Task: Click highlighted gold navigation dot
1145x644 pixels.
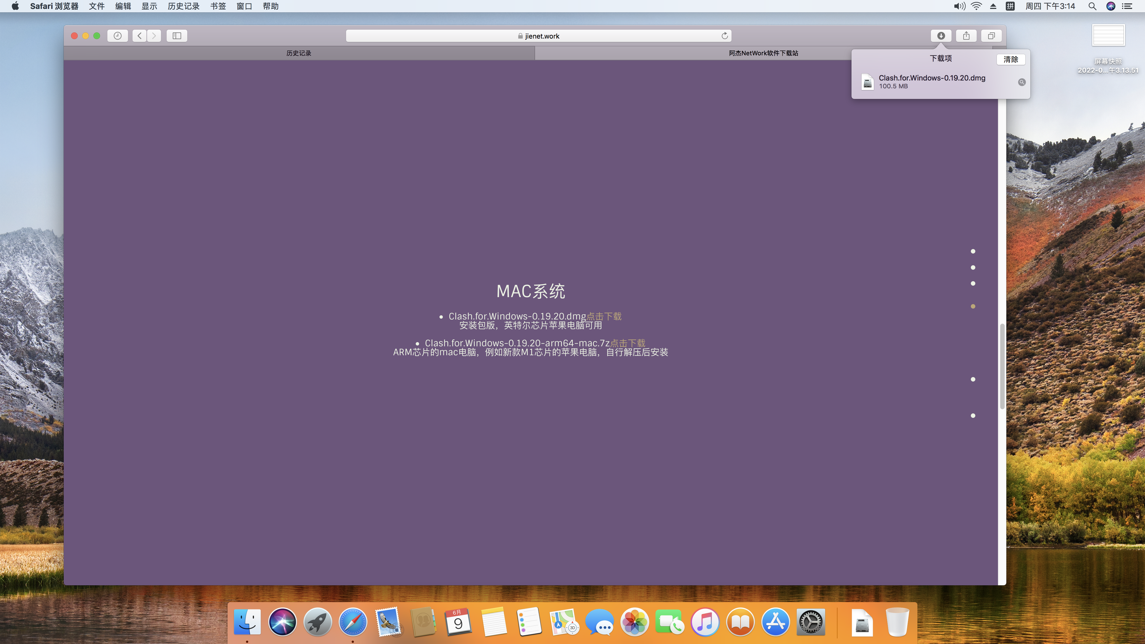Action: click(973, 306)
